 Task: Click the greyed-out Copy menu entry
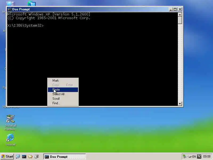[63, 85]
